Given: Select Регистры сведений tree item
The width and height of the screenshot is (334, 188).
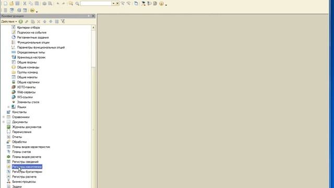Looking at the screenshot, I should click(x=26, y=162).
